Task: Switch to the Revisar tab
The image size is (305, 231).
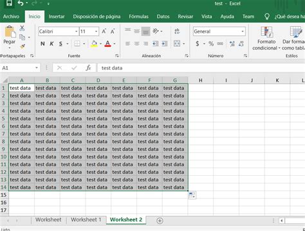Action: pyautogui.click(x=185, y=17)
